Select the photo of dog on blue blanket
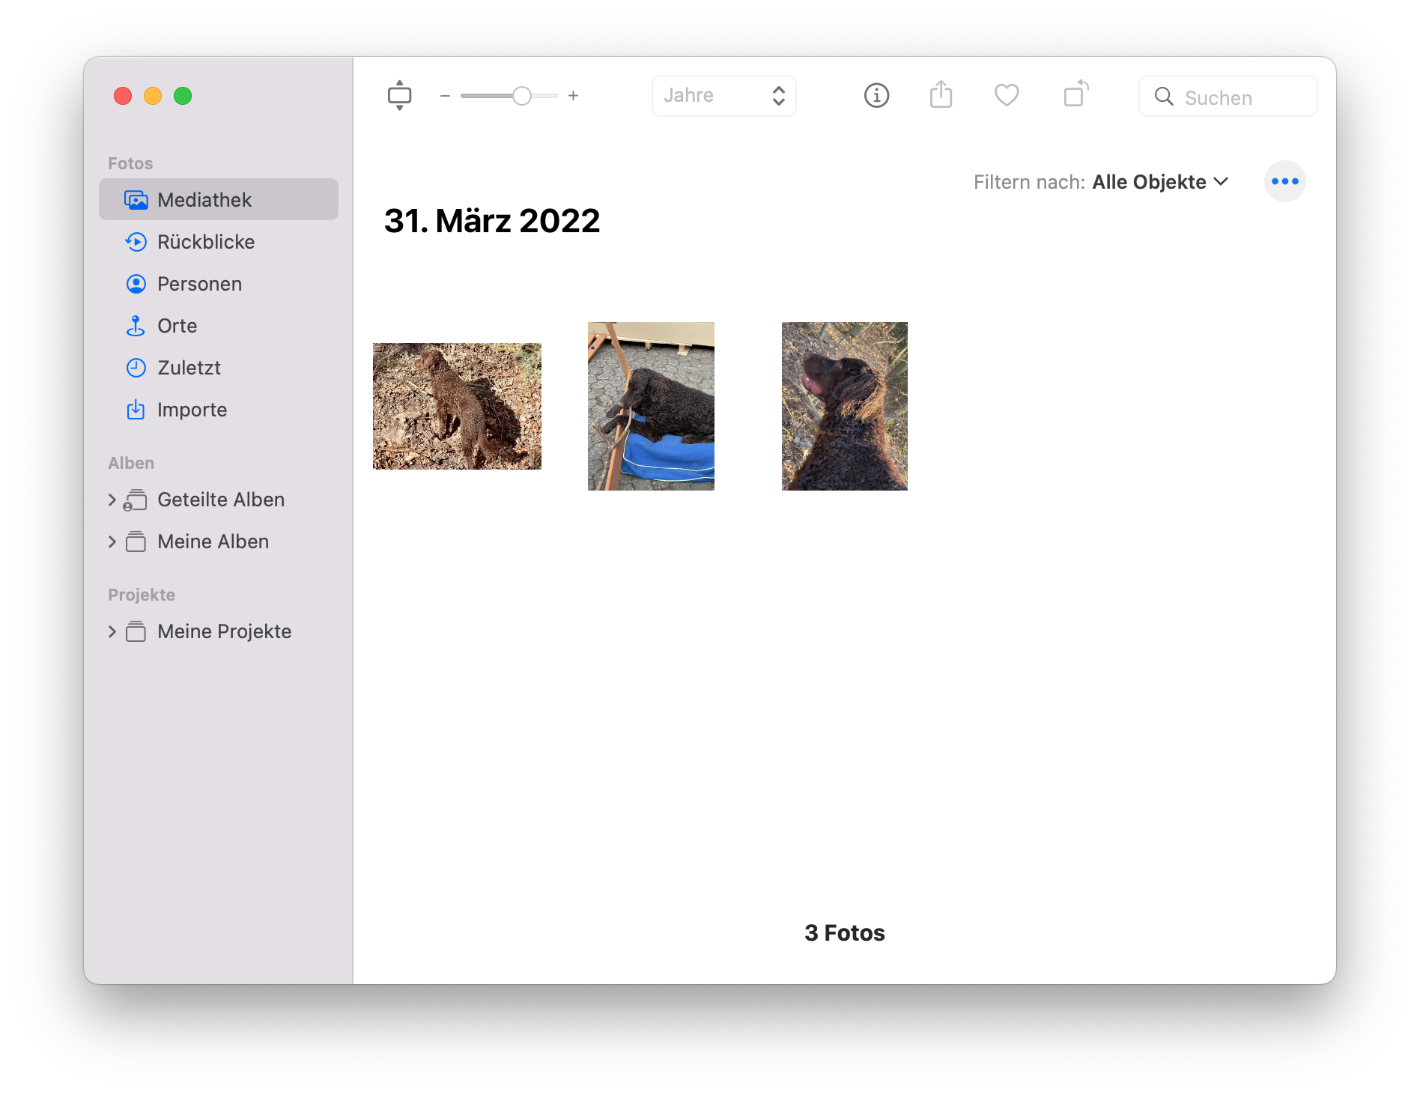Image resolution: width=1420 pixels, height=1095 pixels. click(x=651, y=406)
